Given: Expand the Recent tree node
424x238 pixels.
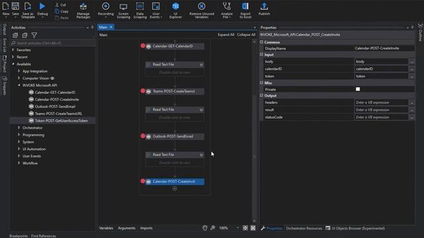Looking at the screenshot, I should point(13,57).
